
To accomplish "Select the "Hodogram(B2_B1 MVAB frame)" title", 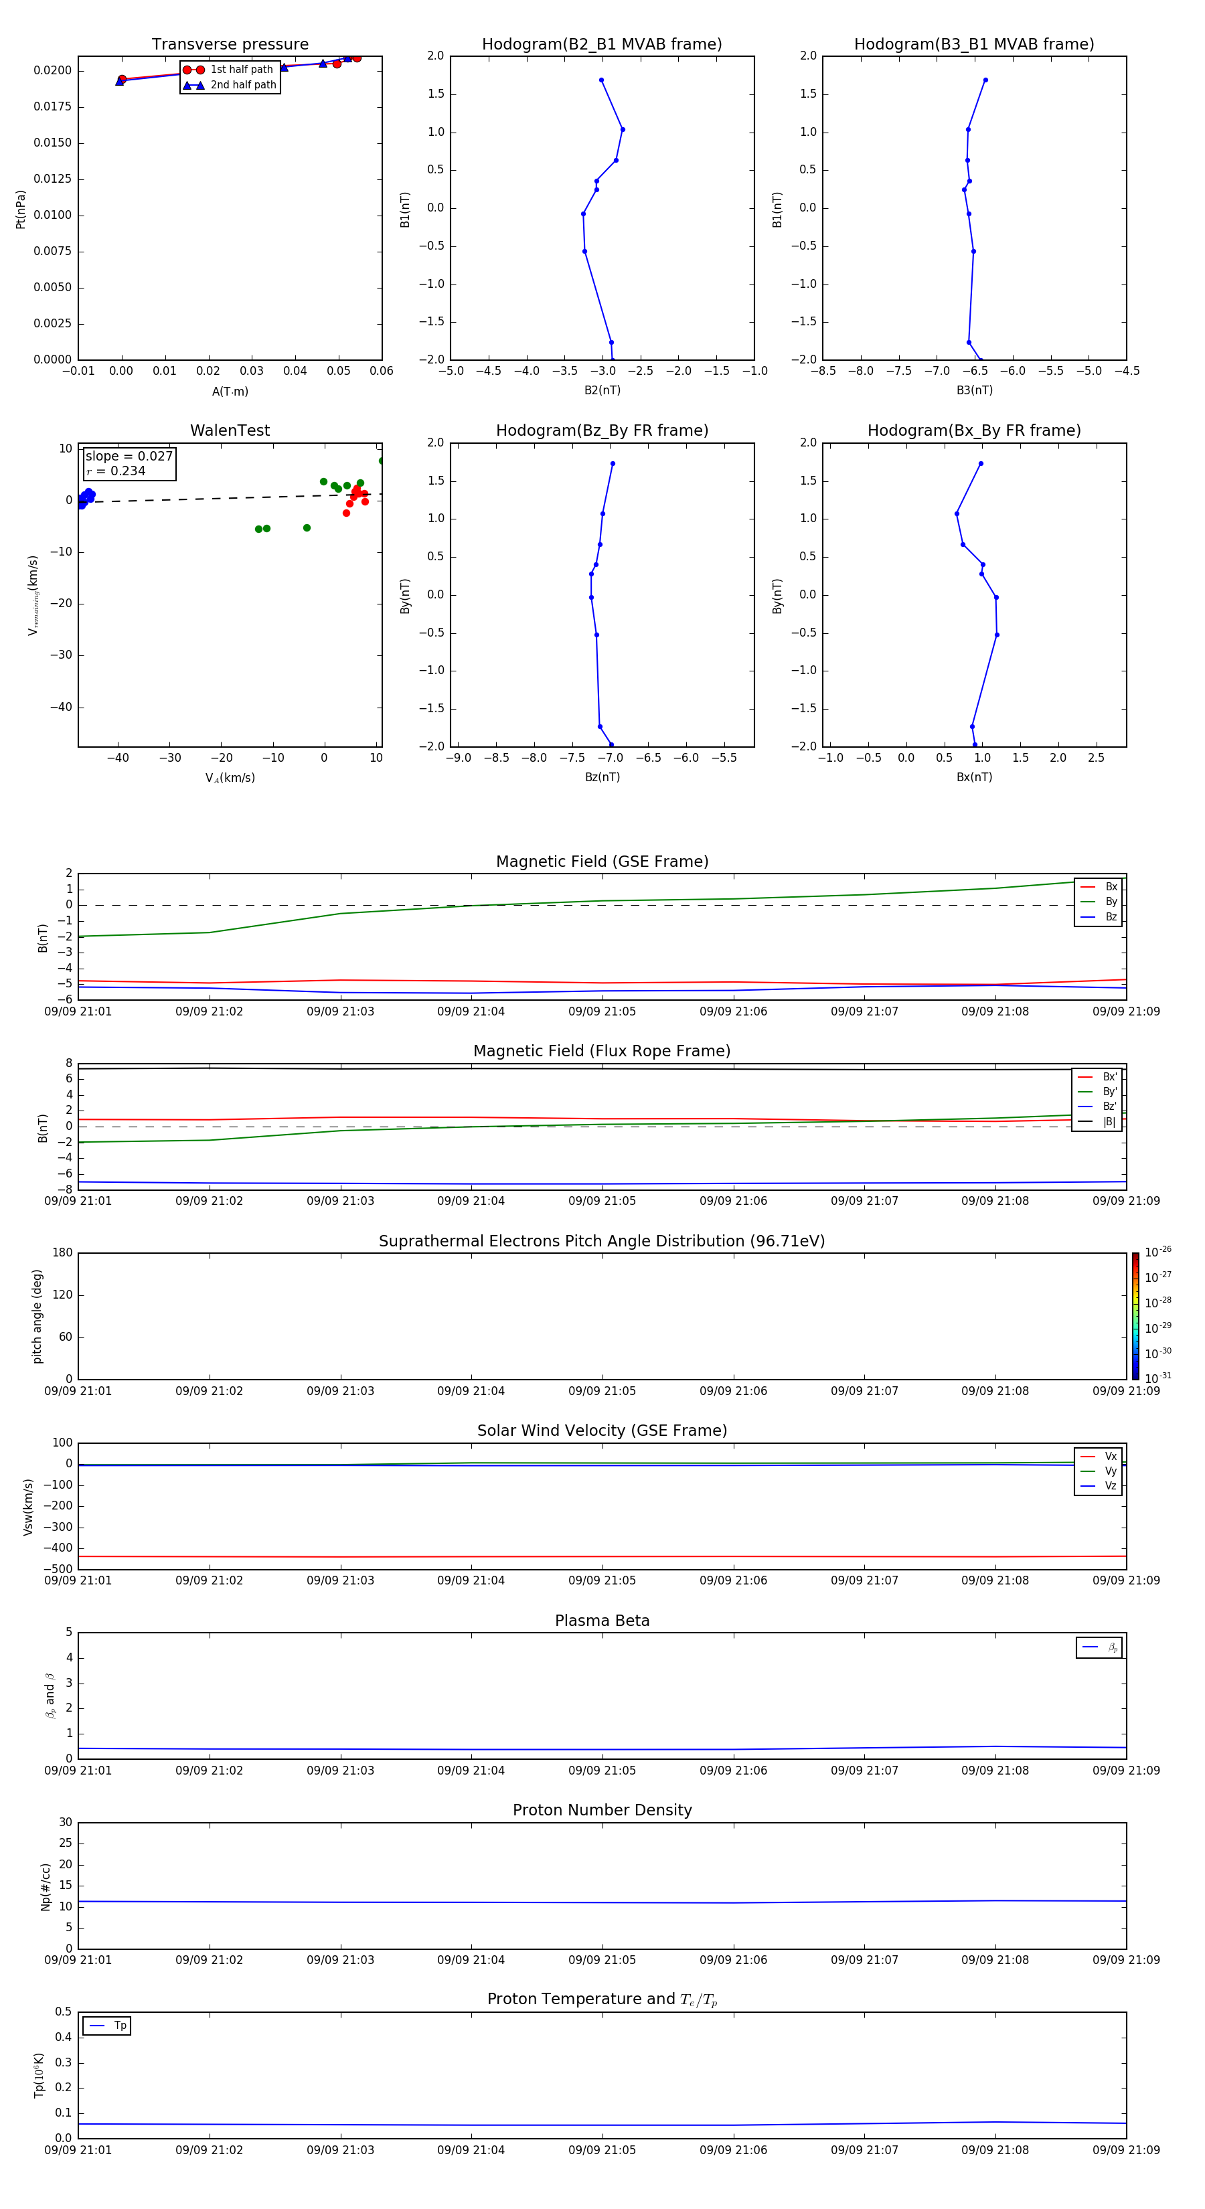I will (x=602, y=45).
